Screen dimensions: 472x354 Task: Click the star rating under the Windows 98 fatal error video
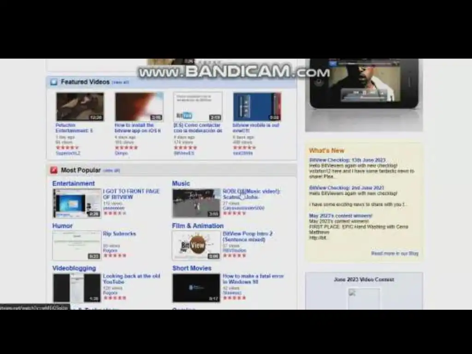[235, 298]
